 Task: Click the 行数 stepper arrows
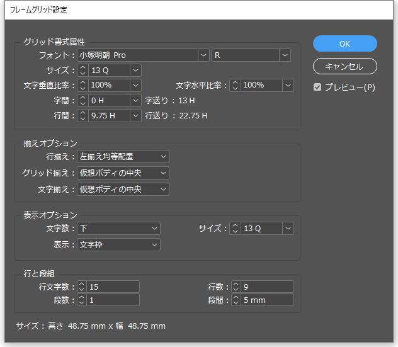click(x=236, y=287)
